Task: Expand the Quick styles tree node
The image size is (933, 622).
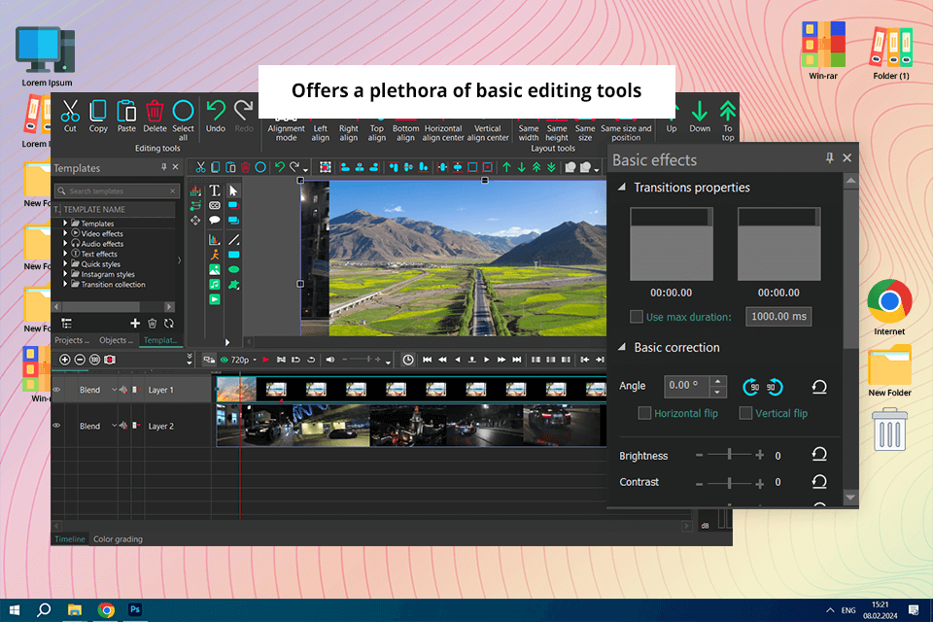Action: coord(65,263)
